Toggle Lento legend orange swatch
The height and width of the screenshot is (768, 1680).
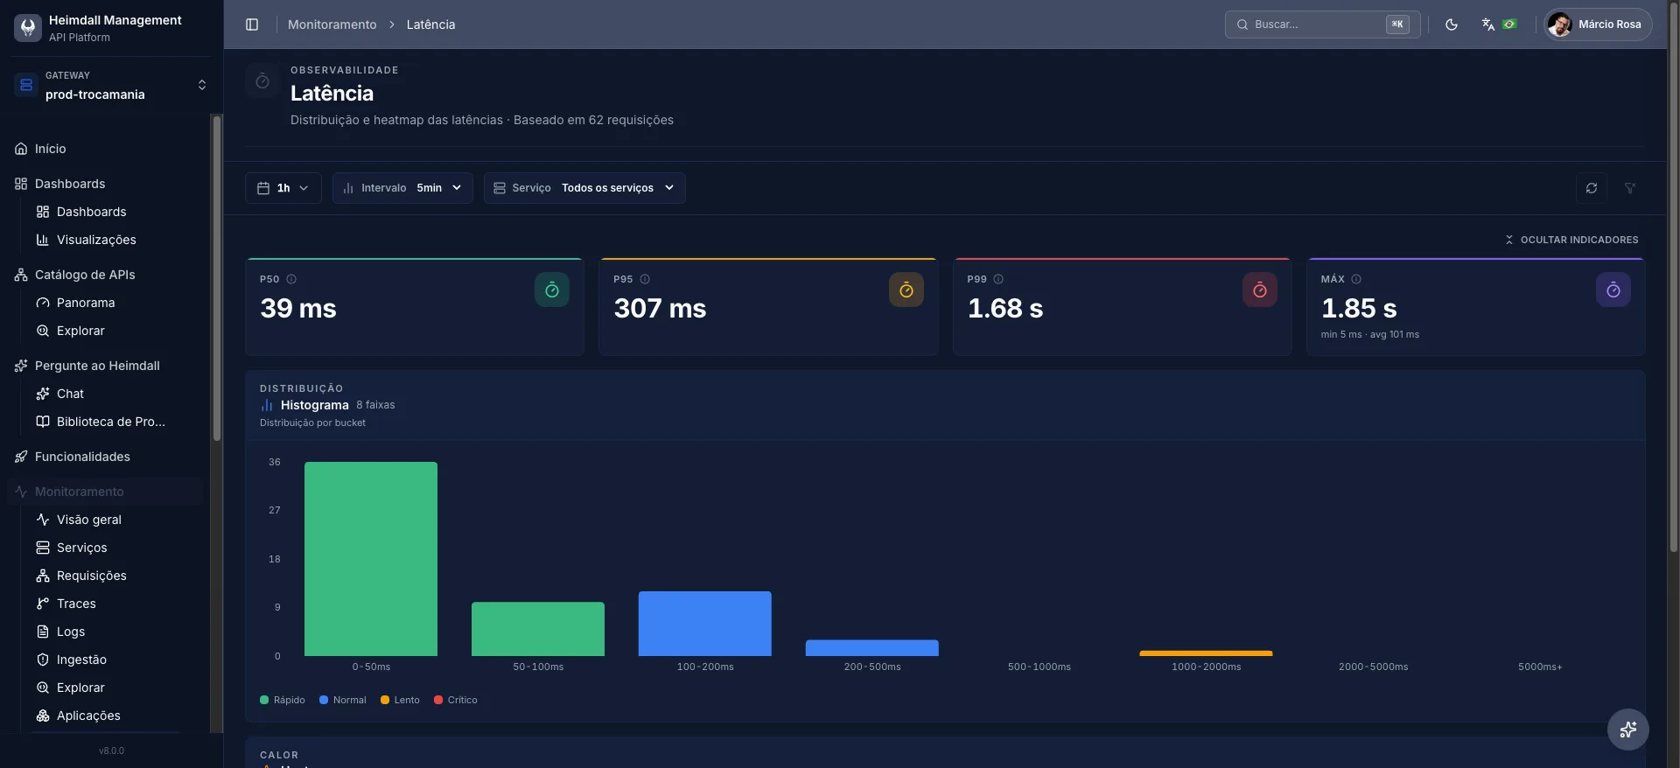(x=385, y=700)
